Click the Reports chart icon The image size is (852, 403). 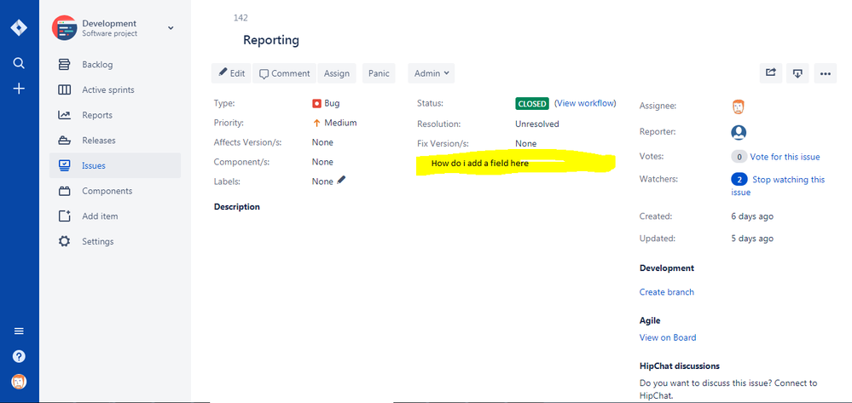click(x=64, y=115)
